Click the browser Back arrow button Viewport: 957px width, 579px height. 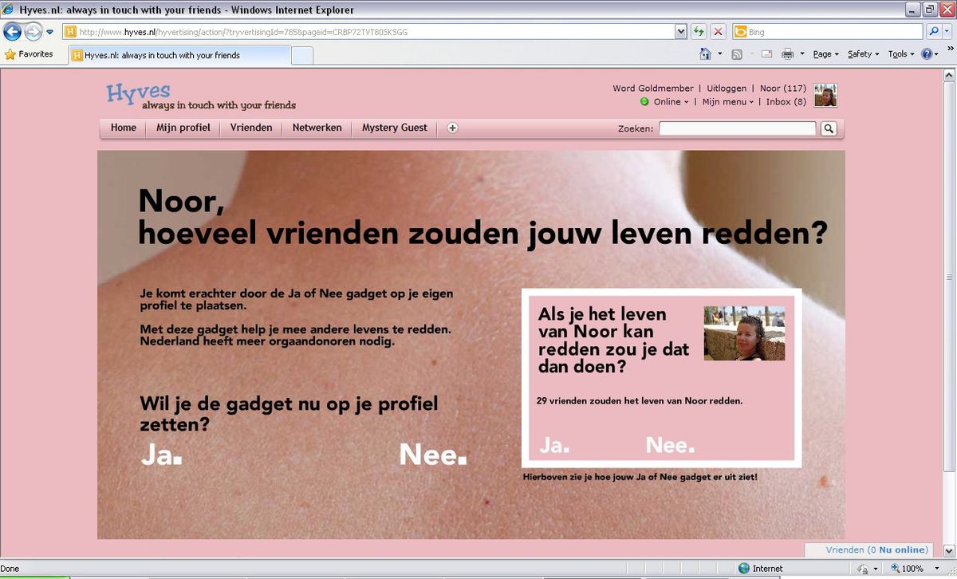pos(13,32)
